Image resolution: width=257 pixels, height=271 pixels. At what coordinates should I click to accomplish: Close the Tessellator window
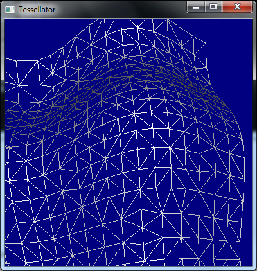[237, 7]
